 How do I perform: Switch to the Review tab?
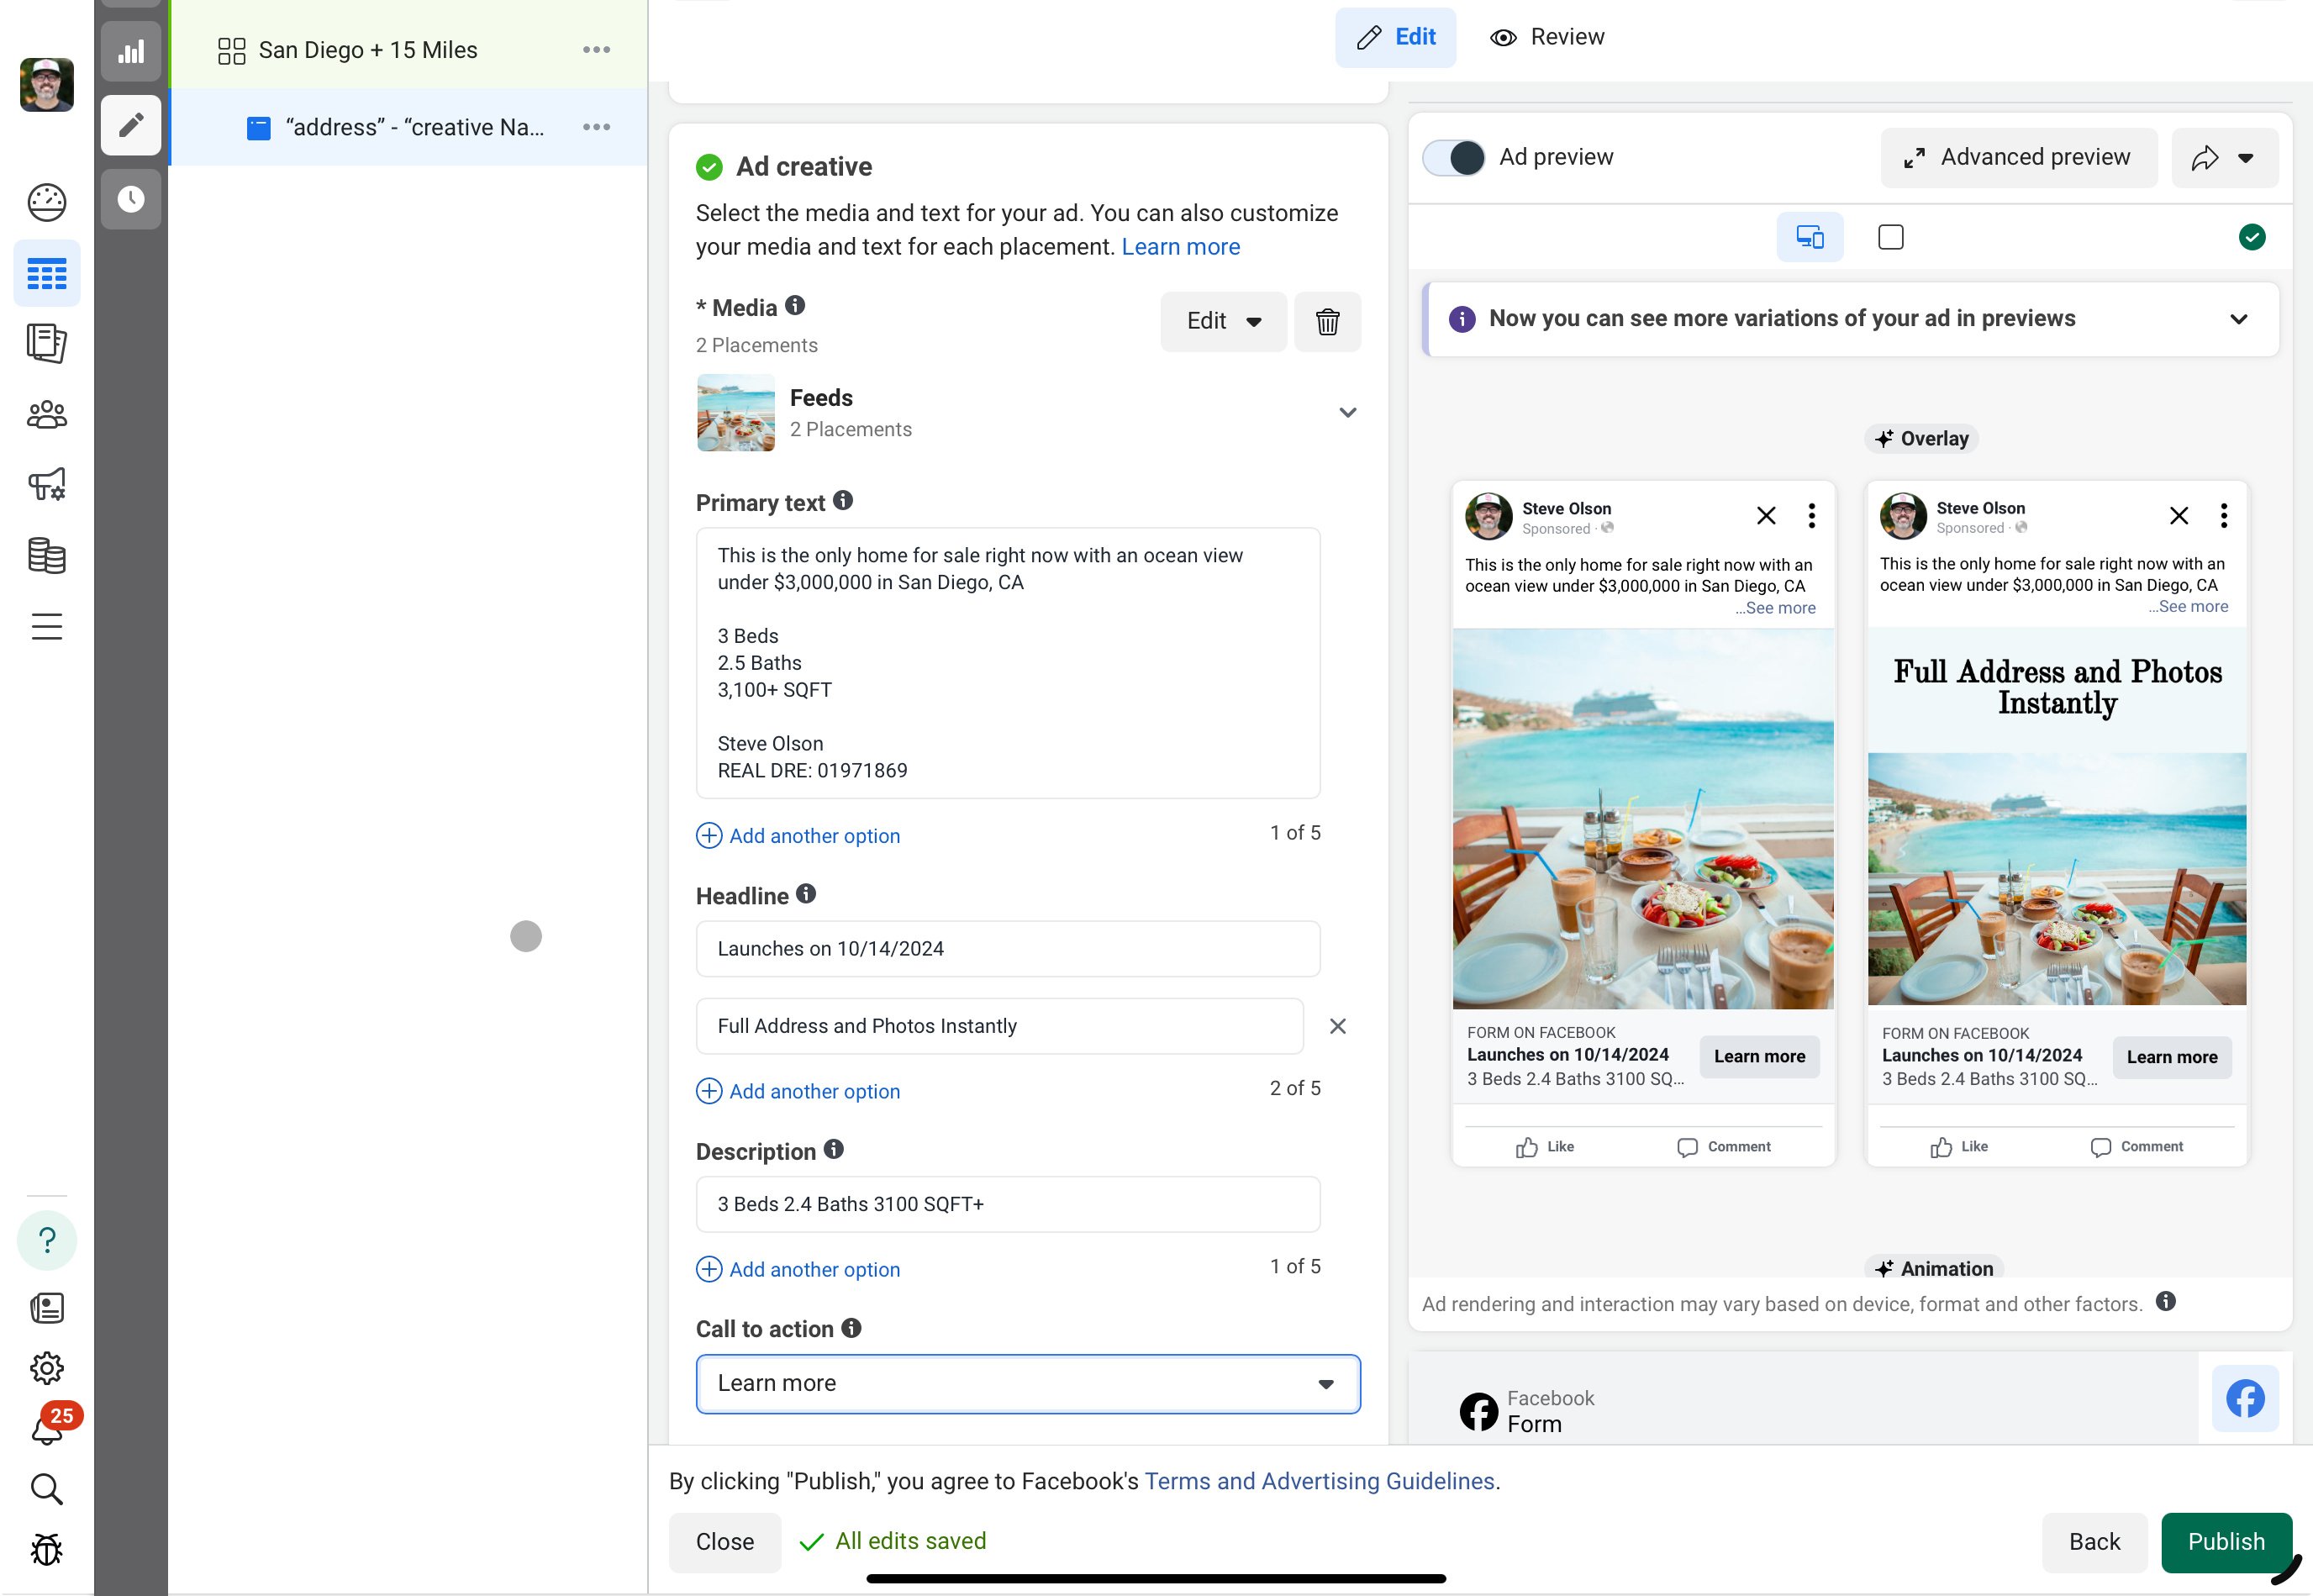pyautogui.click(x=1547, y=37)
